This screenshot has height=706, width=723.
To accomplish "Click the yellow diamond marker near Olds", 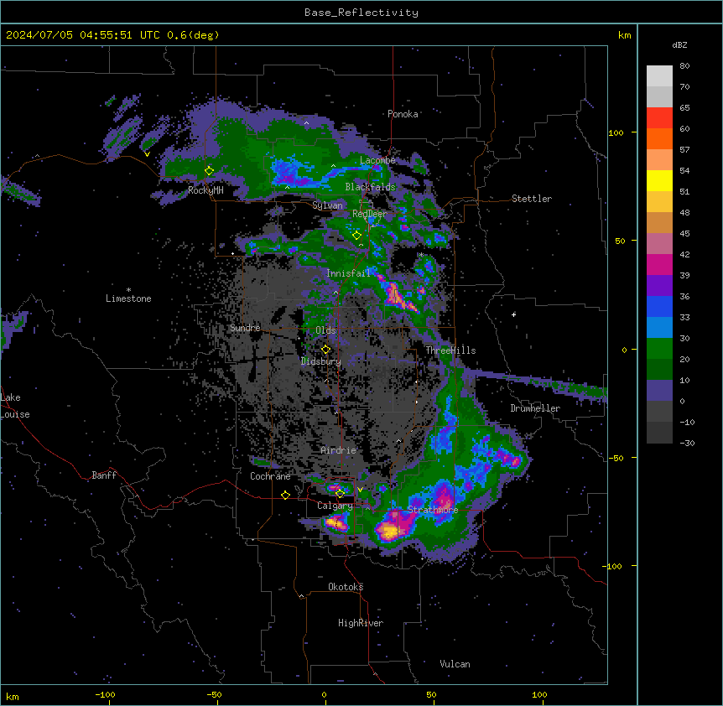I will click(x=325, y=350).
